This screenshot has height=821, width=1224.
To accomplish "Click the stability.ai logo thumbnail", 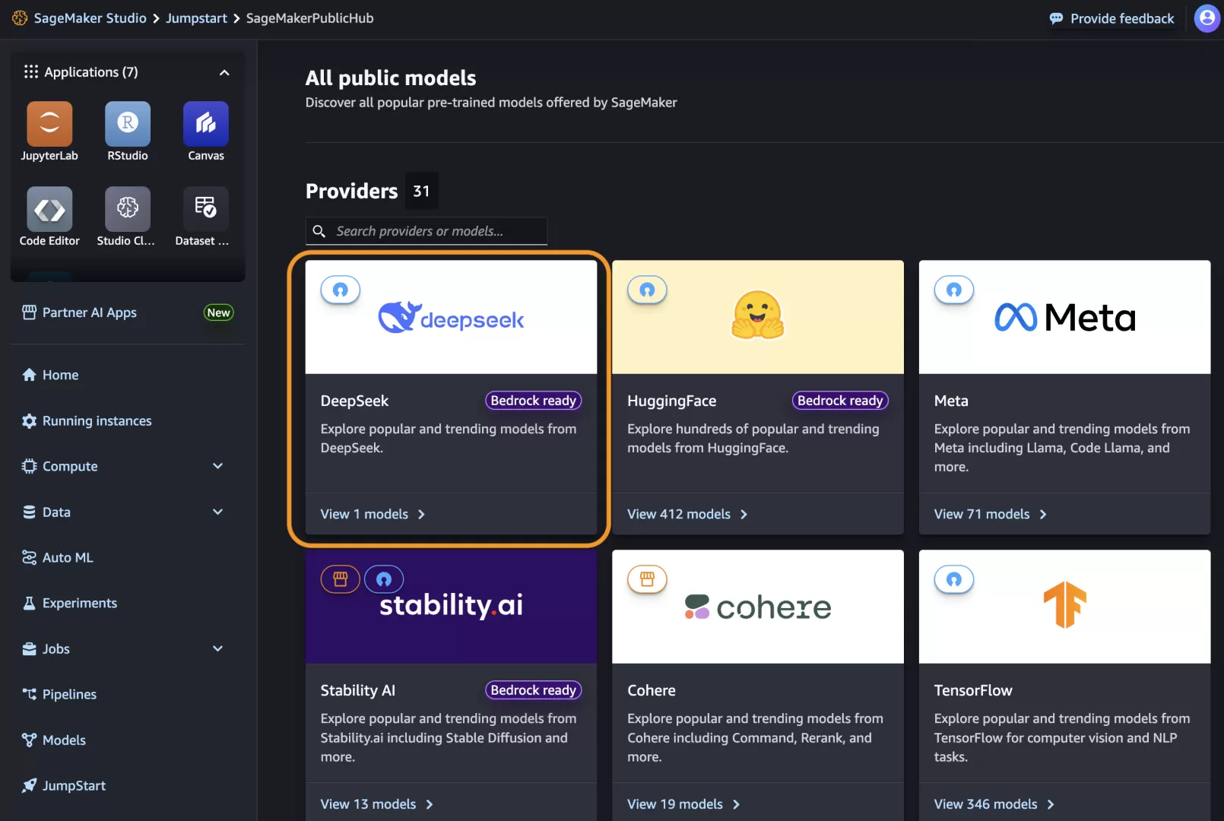I will [x=451, y=607].
